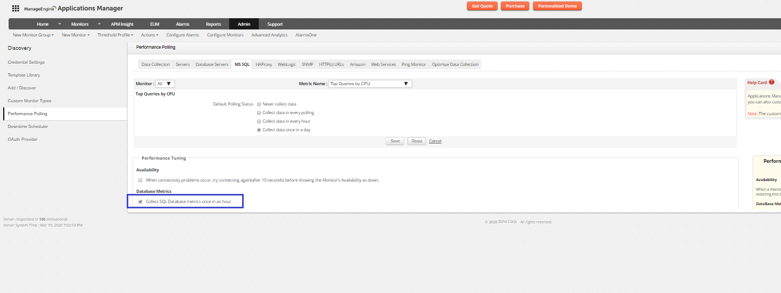This screenshot has height=293, width=781.
Task: Click the Zoho Corp. footer link
Action: click(507, 222)
